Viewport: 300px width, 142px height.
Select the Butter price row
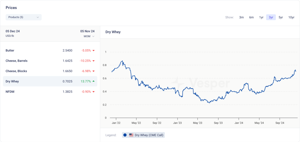50,50
